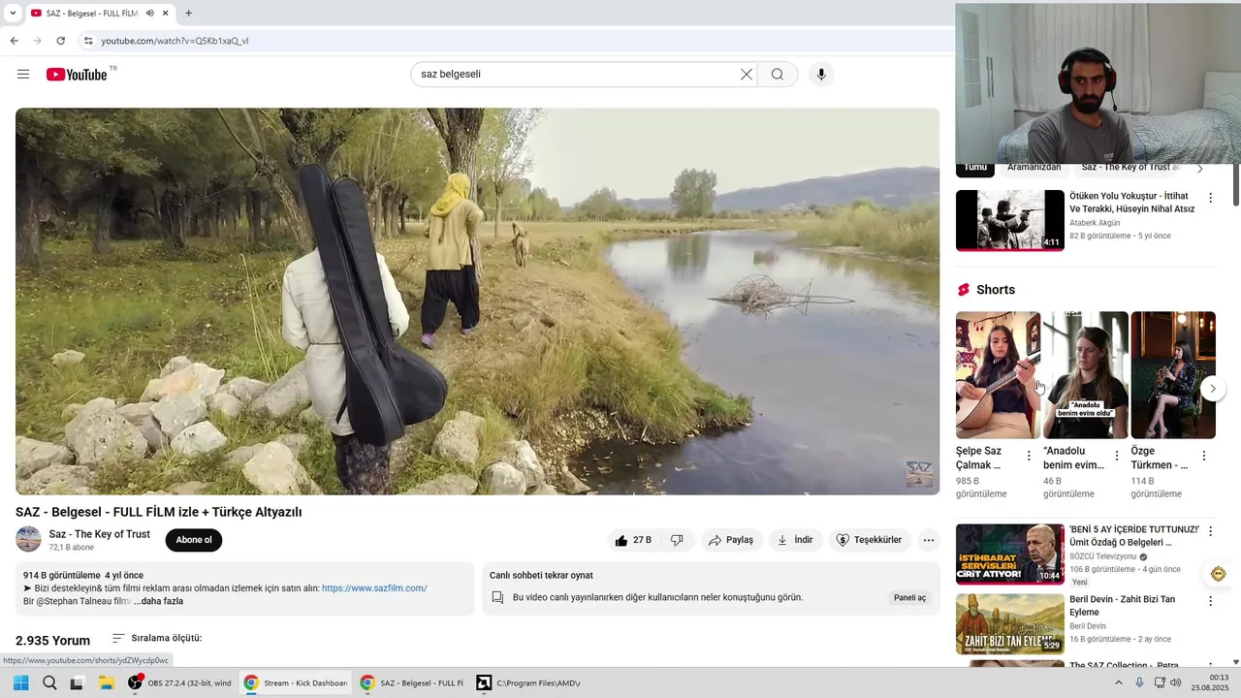Open File Explorer from the taskbar
Image resolution: width=1241 pixels, height=698 pixels.
click(x=107, y=682)
